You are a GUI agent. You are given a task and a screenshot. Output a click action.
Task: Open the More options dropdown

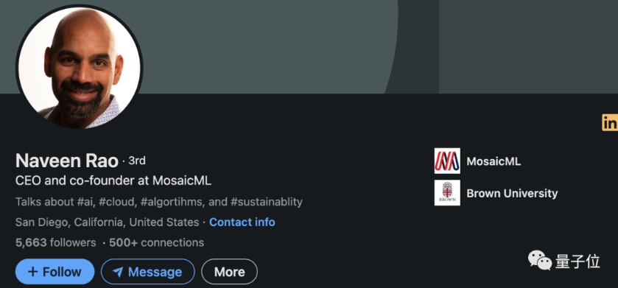[x=229, y=272]
